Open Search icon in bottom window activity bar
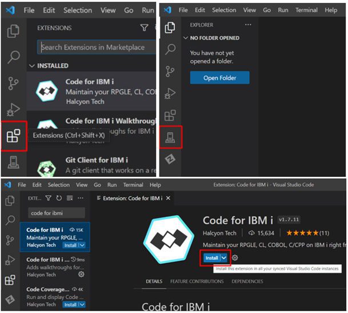The height and width of the screenshot is (313, 348). 10,220
